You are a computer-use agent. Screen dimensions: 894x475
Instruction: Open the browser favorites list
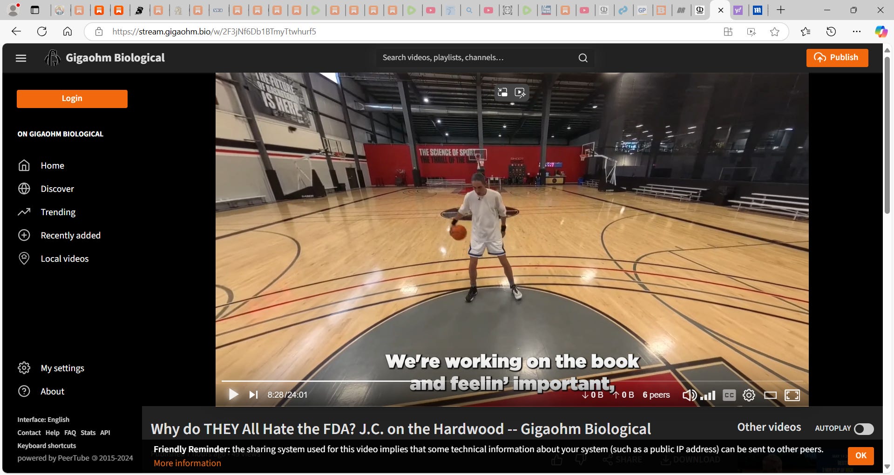pos(806,32)
